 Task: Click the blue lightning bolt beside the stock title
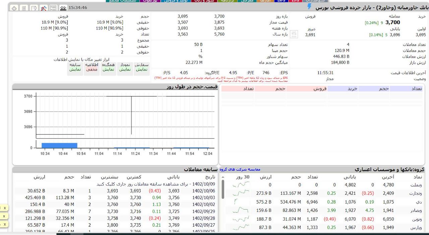click(309, 7)
